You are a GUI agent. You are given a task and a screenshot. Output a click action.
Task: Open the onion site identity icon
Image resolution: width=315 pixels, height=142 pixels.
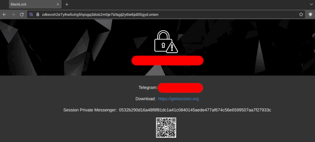[37, 14]
